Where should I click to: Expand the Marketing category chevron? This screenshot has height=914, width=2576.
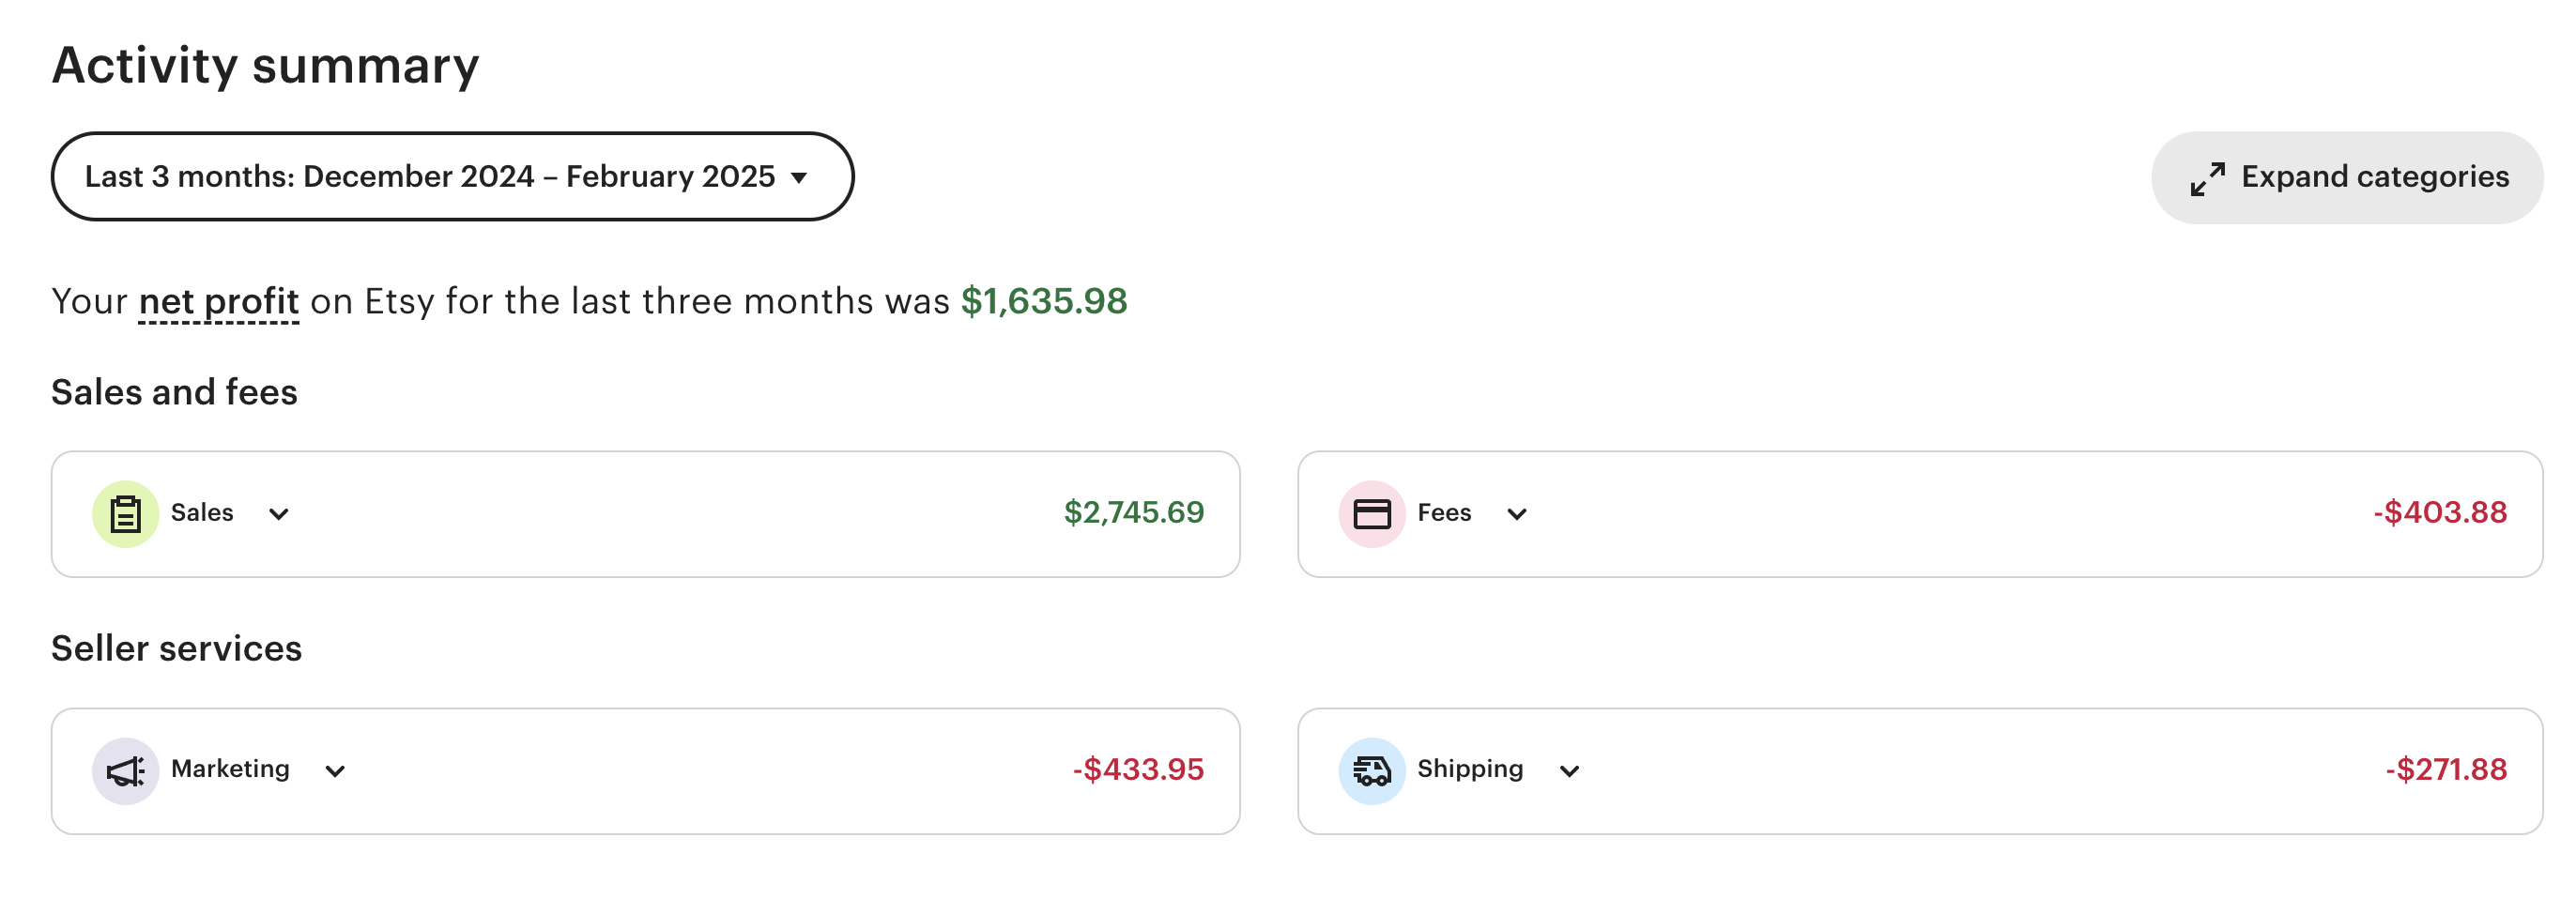(x=335, y=771)
